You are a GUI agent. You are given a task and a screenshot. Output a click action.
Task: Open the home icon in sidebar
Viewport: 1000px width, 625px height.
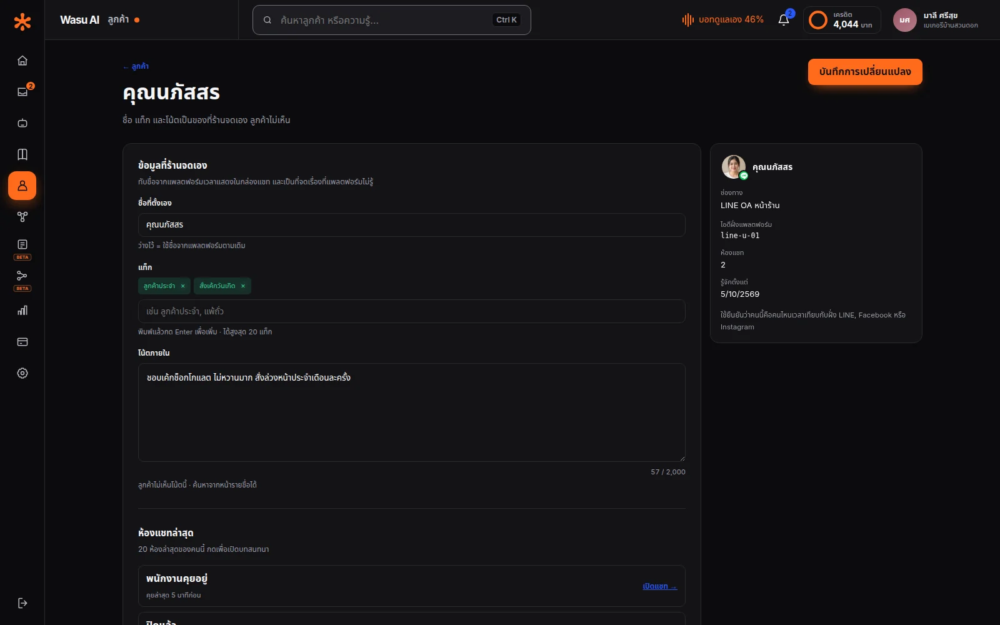[22, 61]
